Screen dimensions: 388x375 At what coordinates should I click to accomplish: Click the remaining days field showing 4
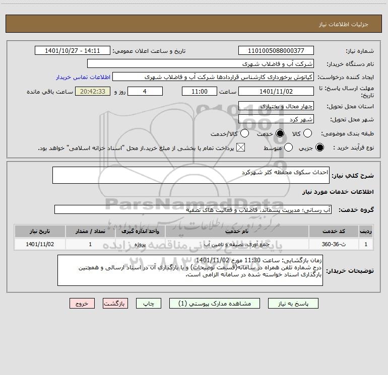click(145, 91)
